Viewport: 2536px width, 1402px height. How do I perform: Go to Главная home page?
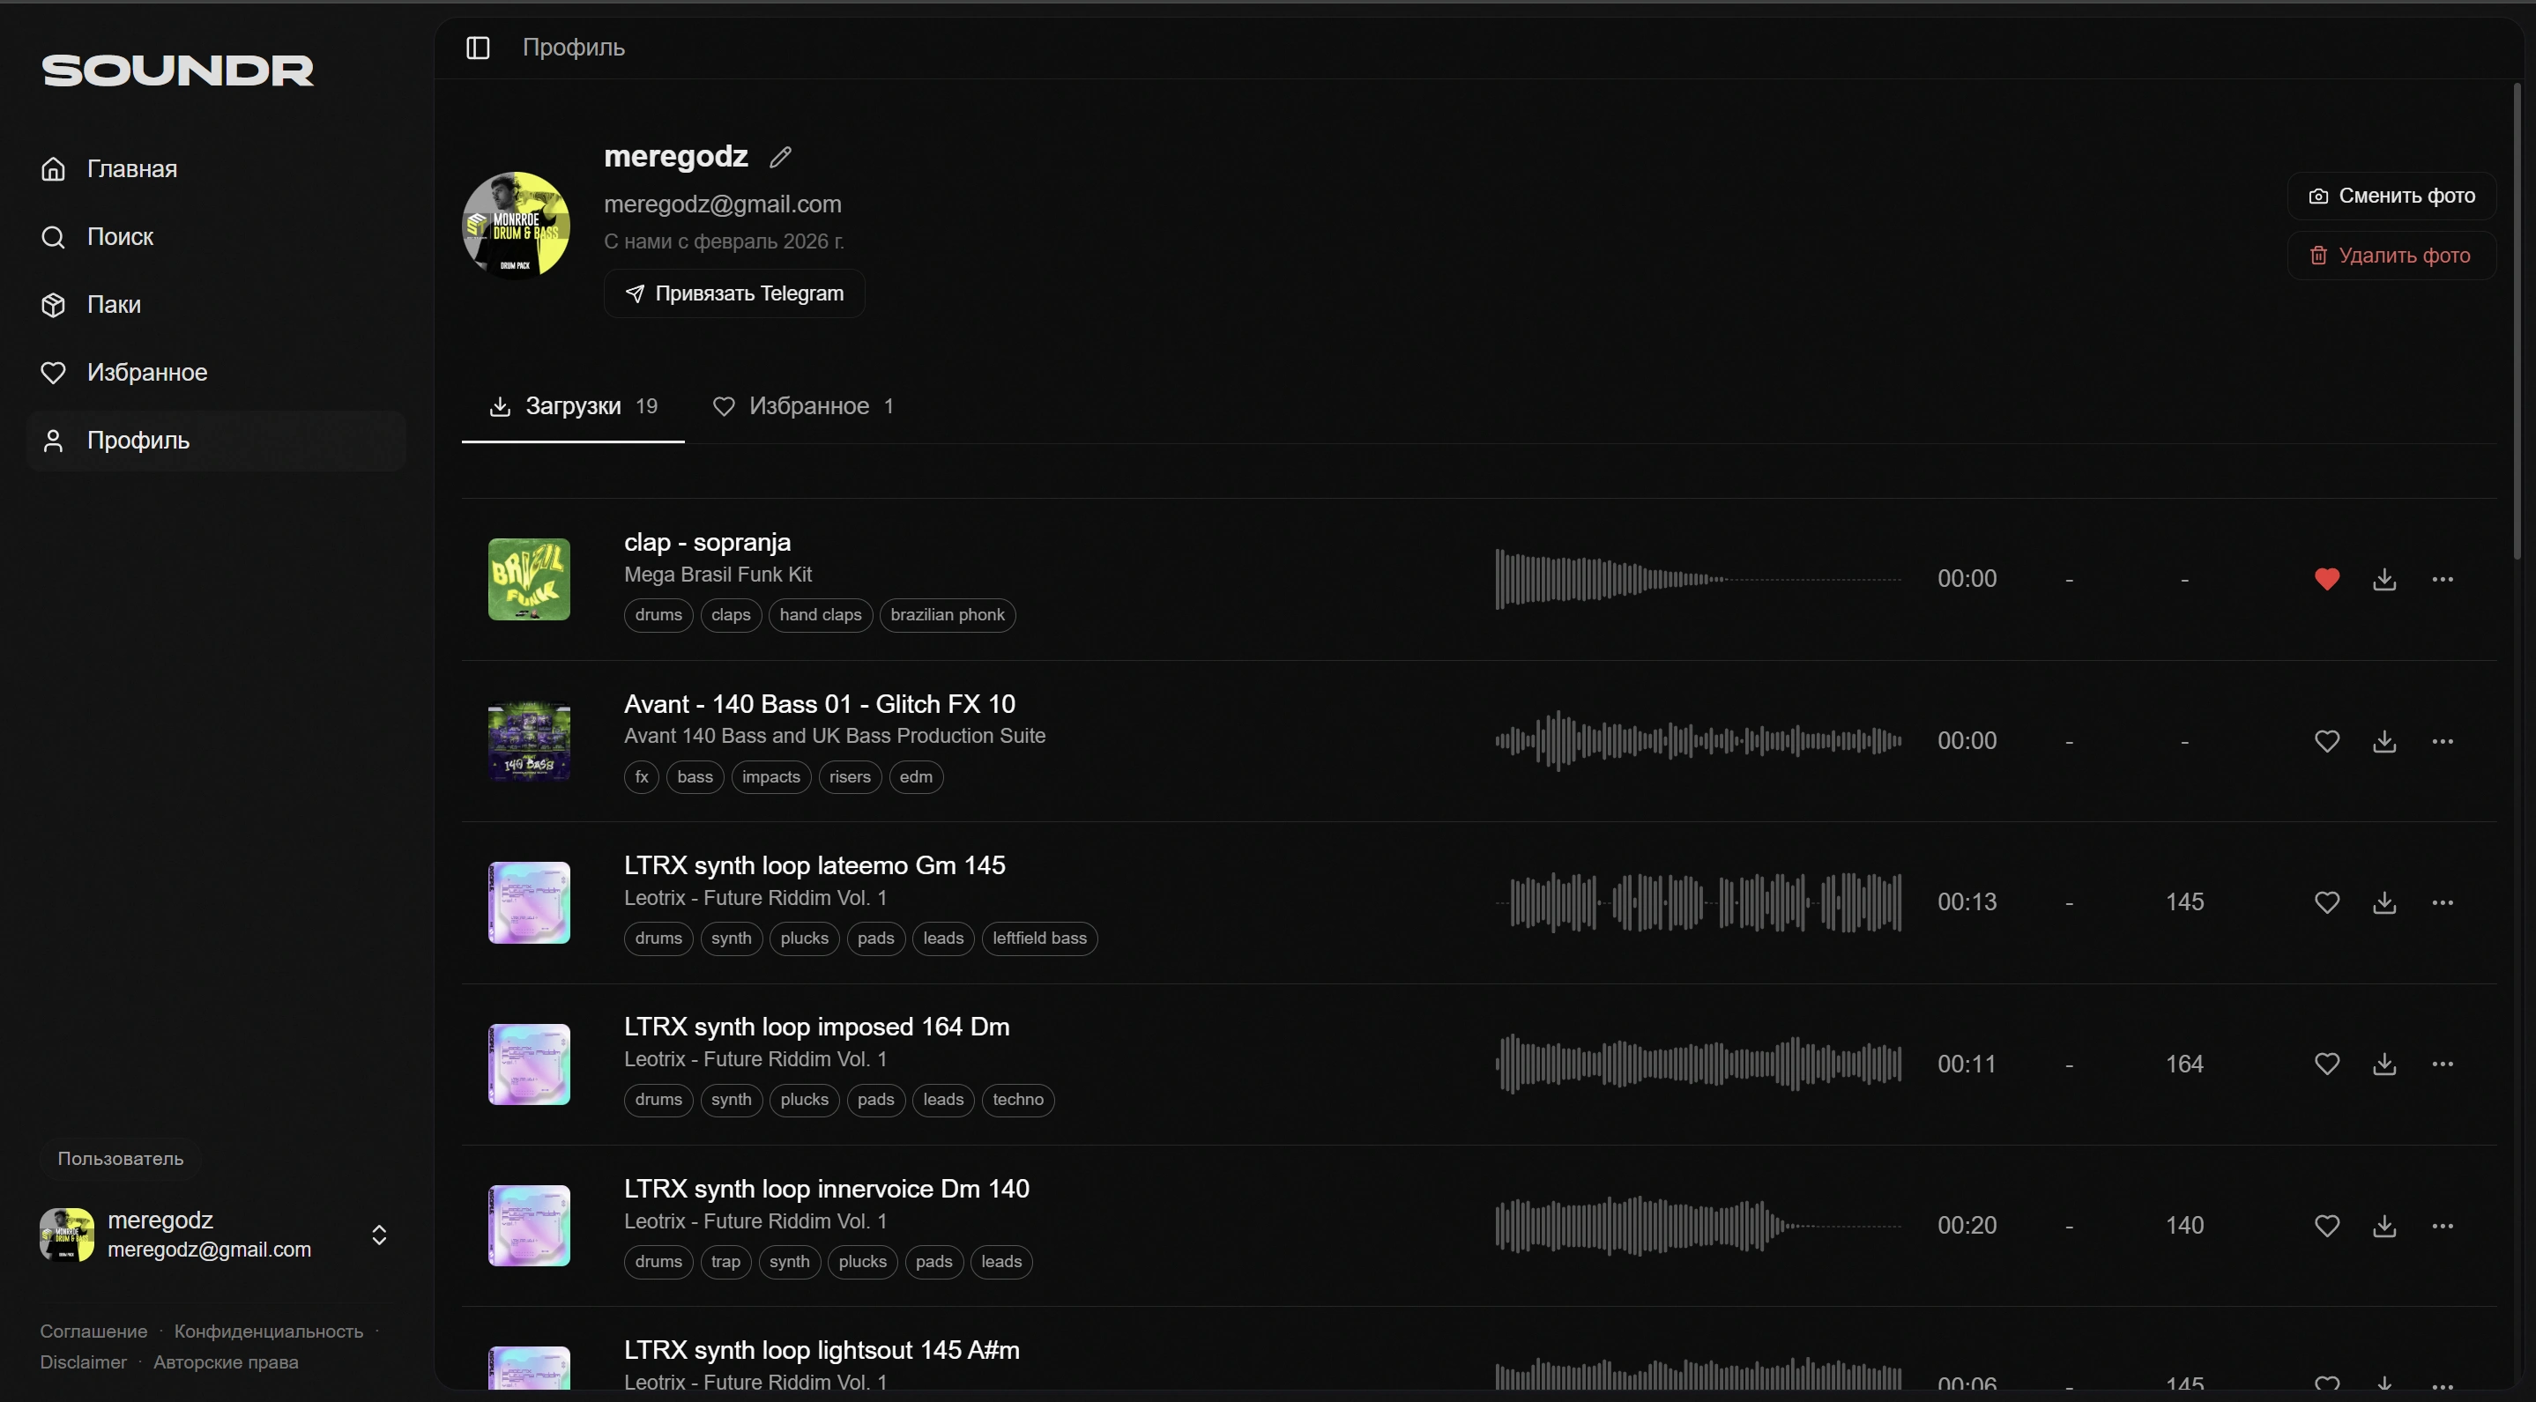coord(131,169)
